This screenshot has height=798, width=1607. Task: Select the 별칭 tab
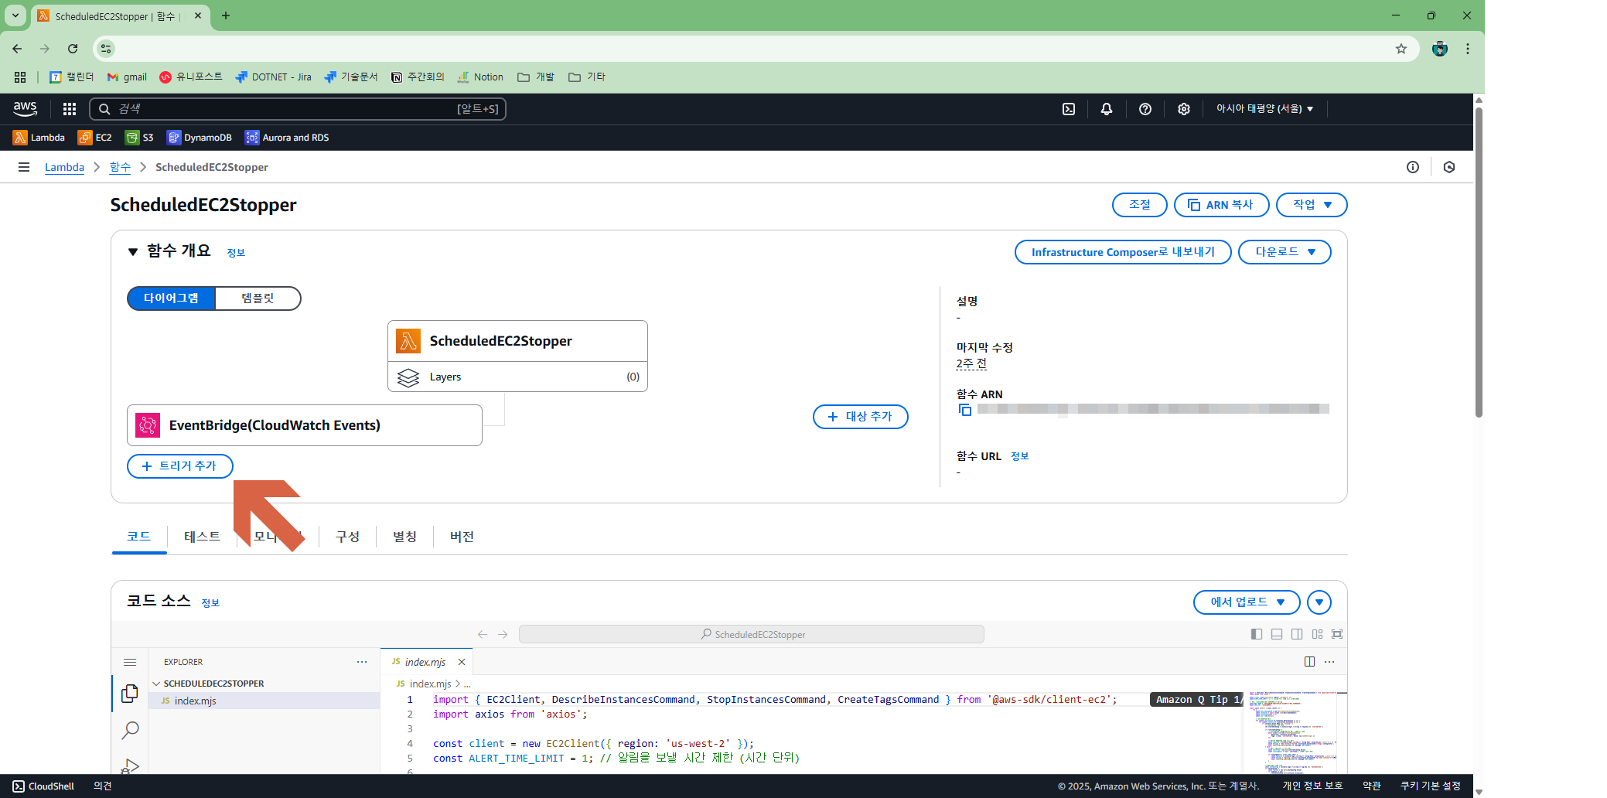[404, 537]
